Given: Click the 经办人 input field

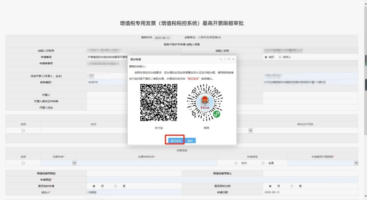Looking at the screenshot, I should point(134,193).
